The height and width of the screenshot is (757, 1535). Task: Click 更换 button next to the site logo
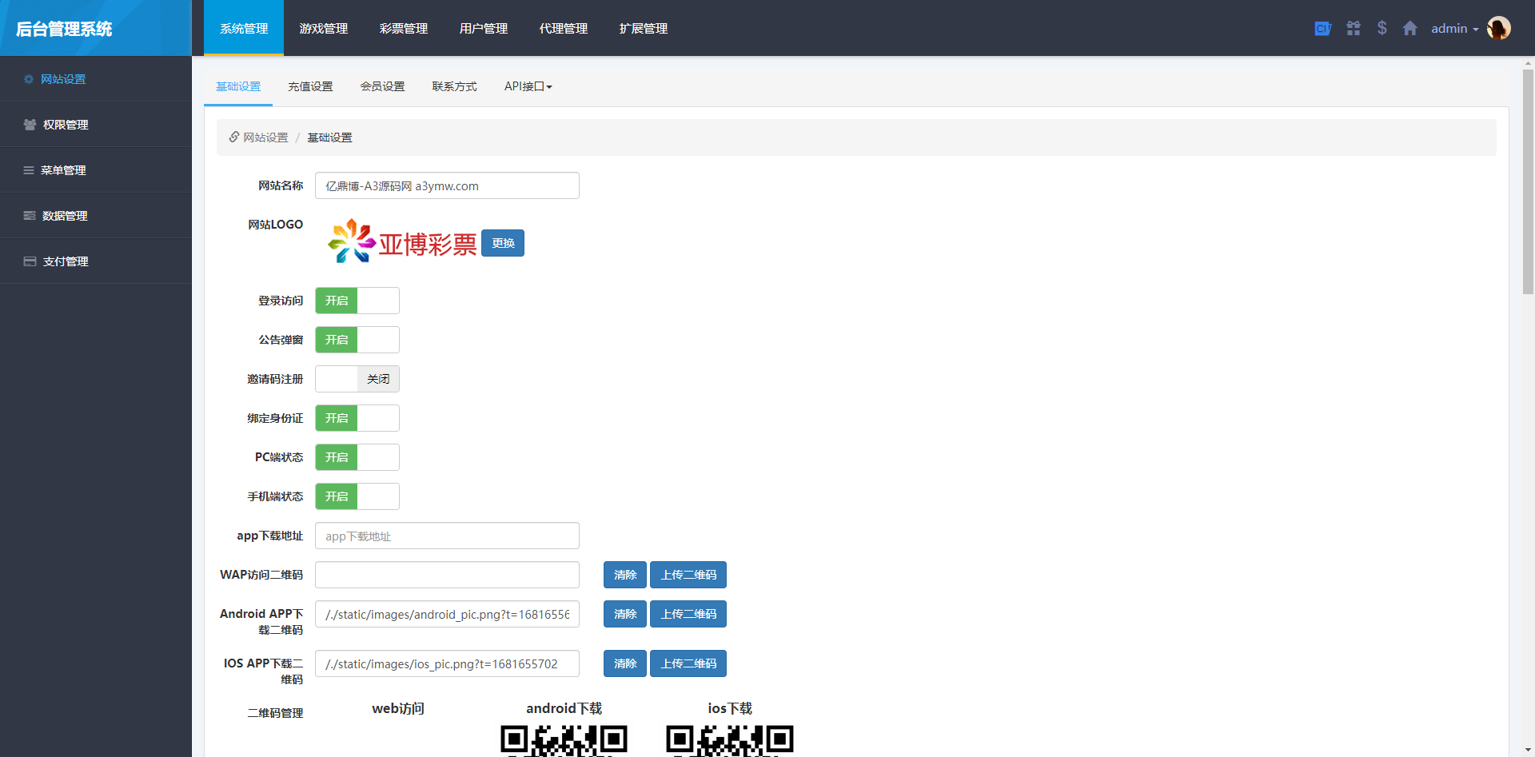pos(503,243)
